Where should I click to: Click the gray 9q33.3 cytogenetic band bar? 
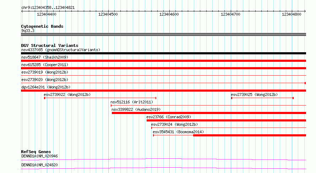(163, 34)
